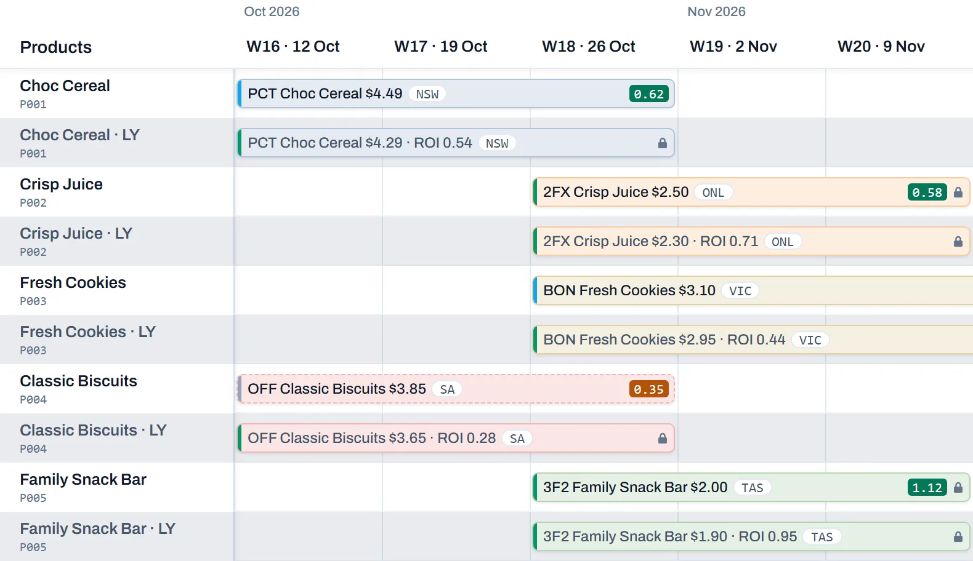Open the 3F2 Family Snack Bar $1.90 bar

[x=752, y=536]
